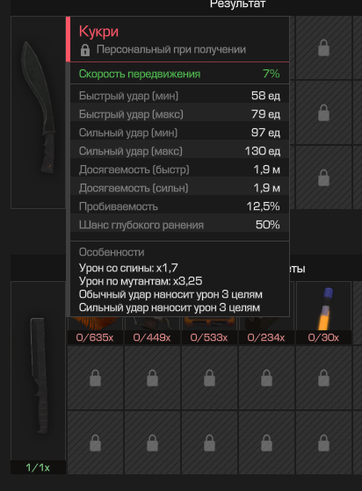Select the machete ingredient marked 1/1x
Viewport: 362px width, 491px height.
click(x=38, y=377)
